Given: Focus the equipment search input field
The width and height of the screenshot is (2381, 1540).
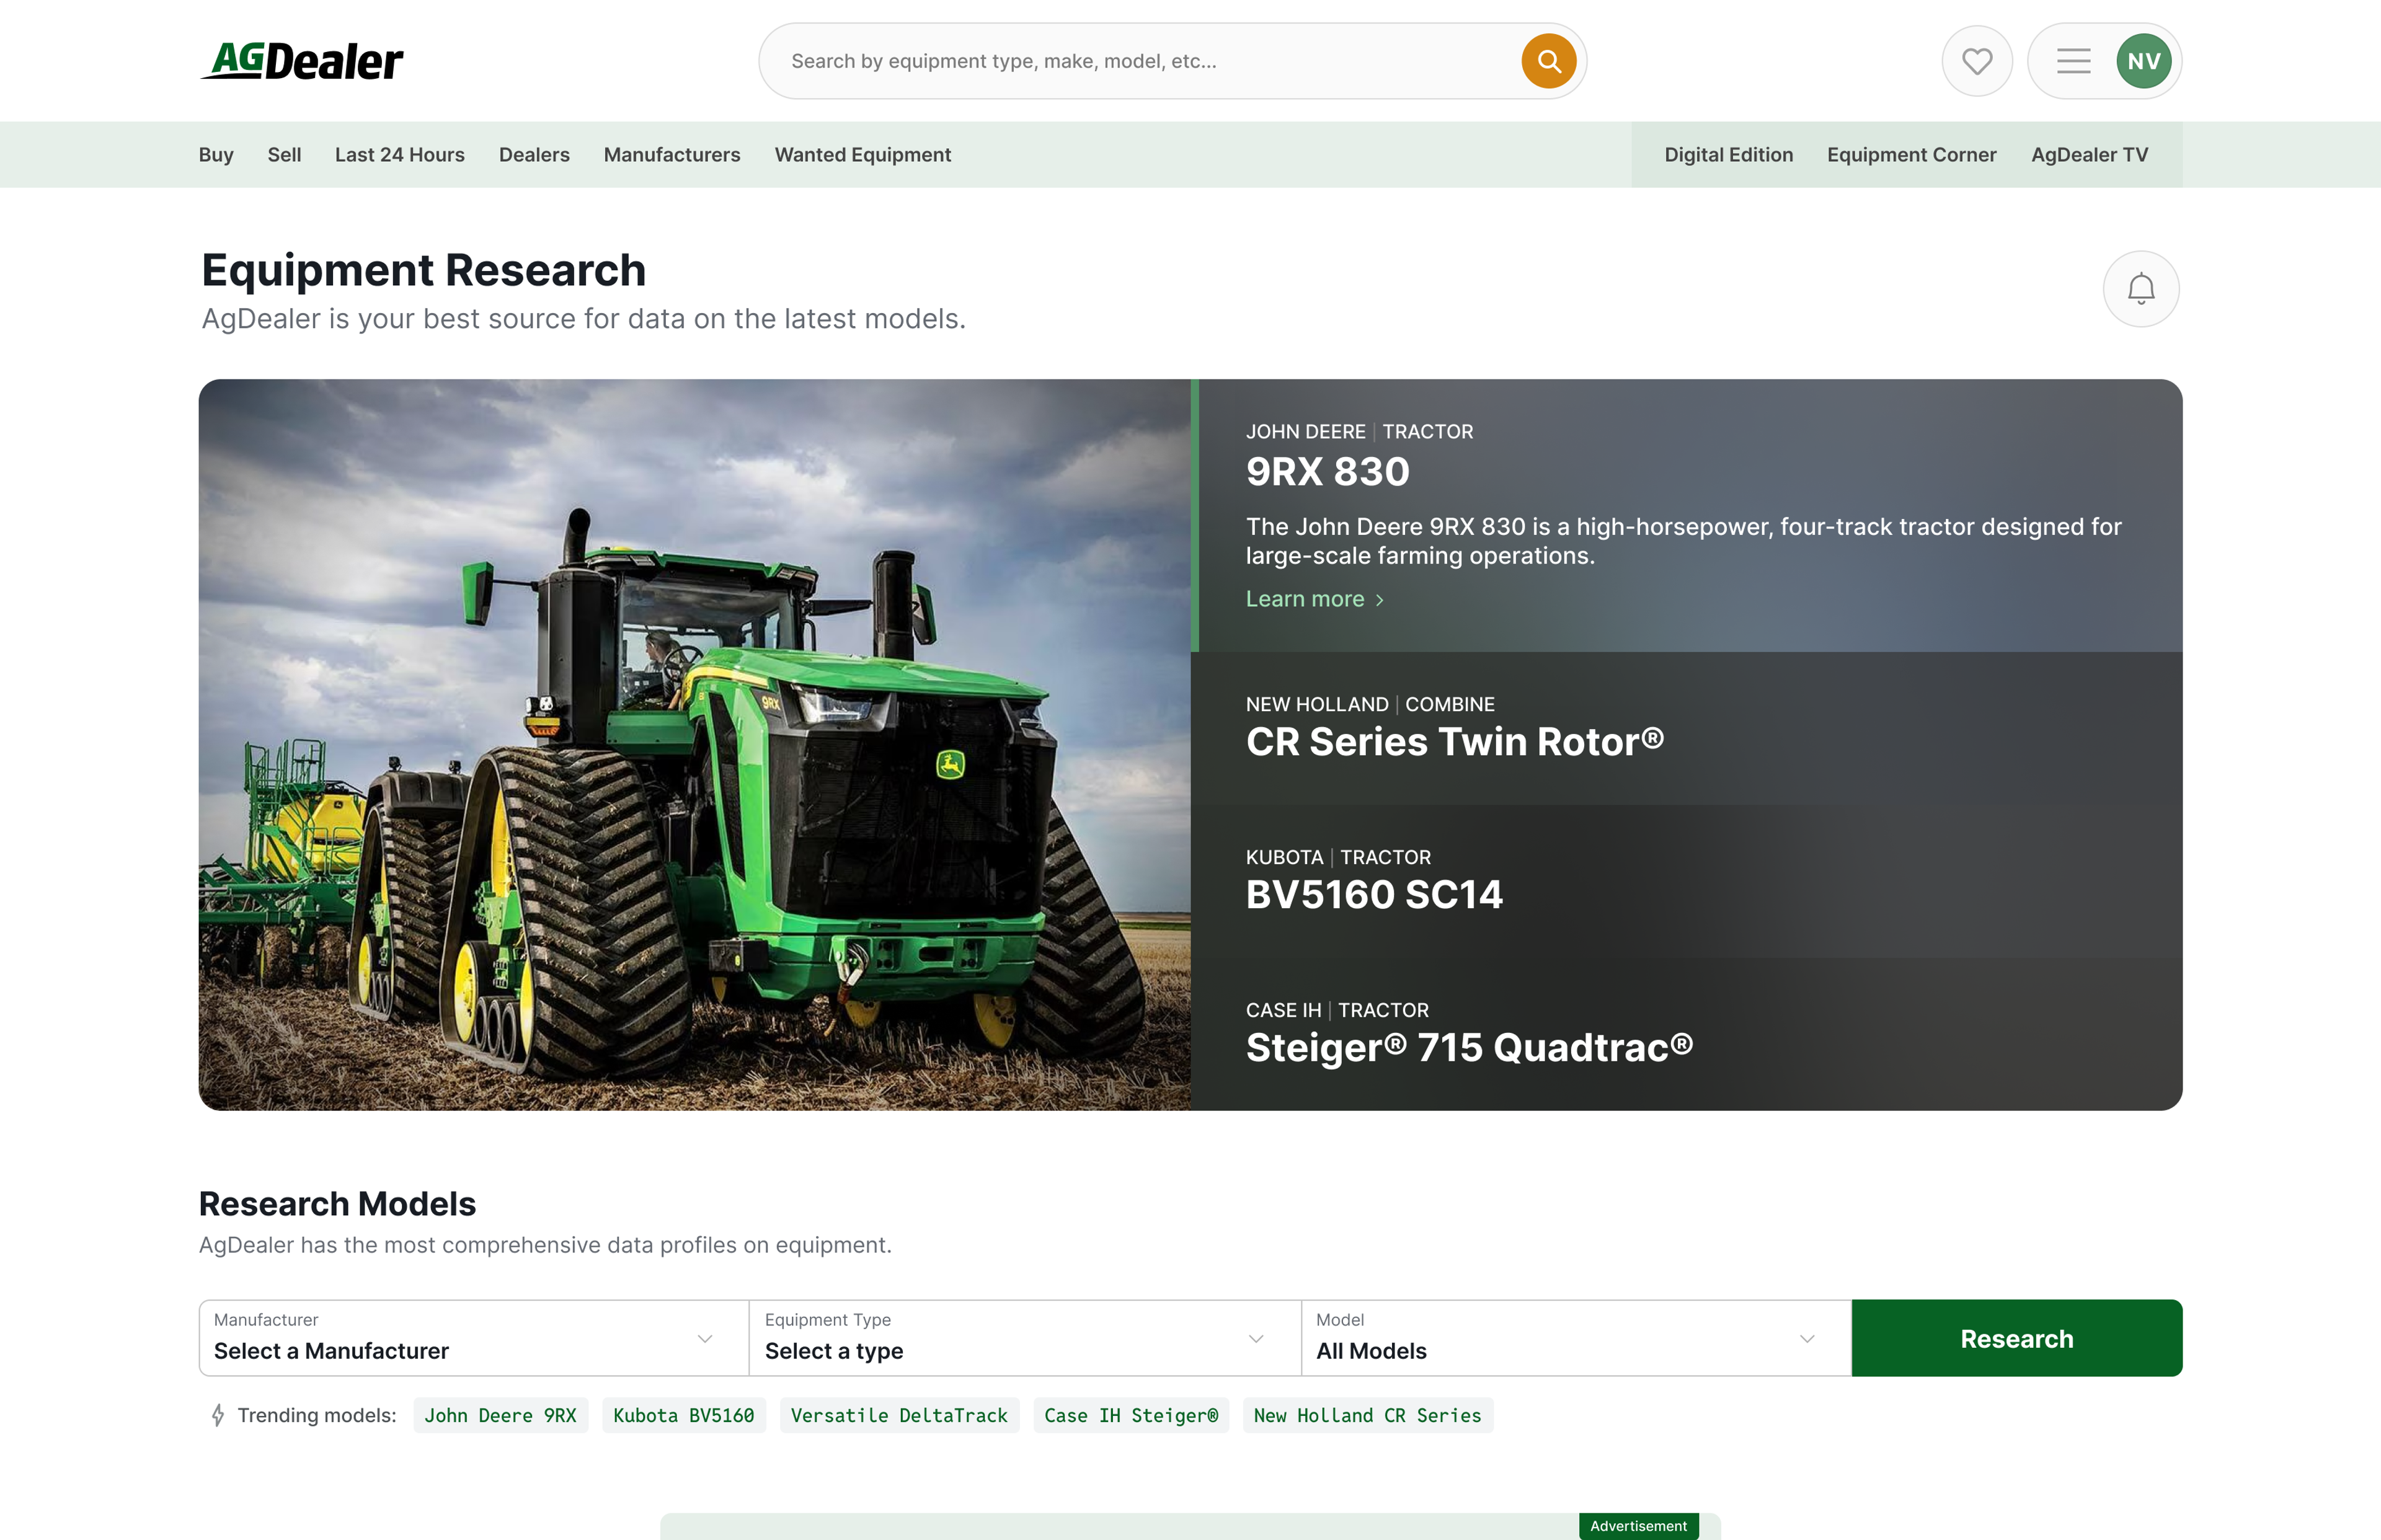Looking at the screenshot, I should click(x=1140, y=61).
